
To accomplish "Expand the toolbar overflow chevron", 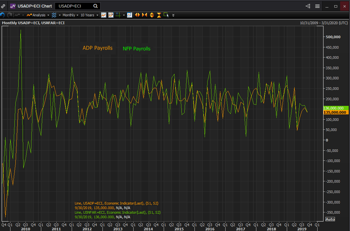I will point(173,15).
